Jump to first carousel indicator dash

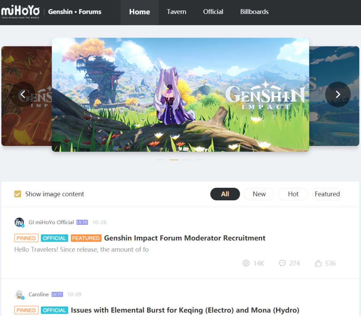click(161, 160)
